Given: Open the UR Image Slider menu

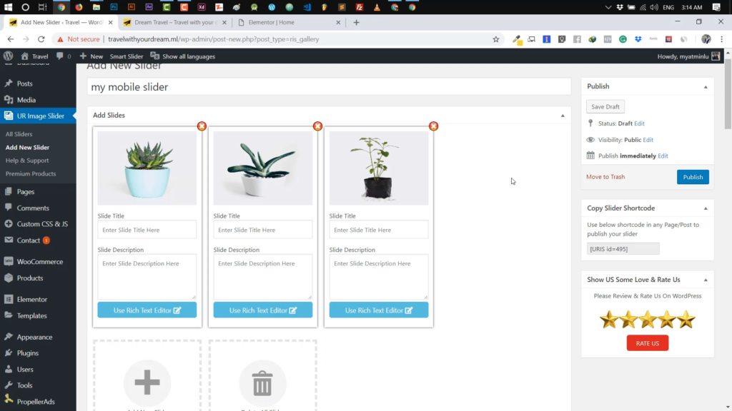Looking at the screenshot, I should coord(38,116).
